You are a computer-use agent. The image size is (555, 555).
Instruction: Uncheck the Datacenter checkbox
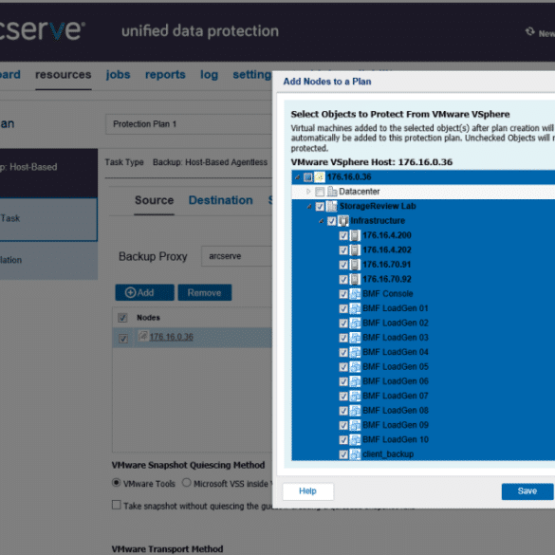point(320,192)
